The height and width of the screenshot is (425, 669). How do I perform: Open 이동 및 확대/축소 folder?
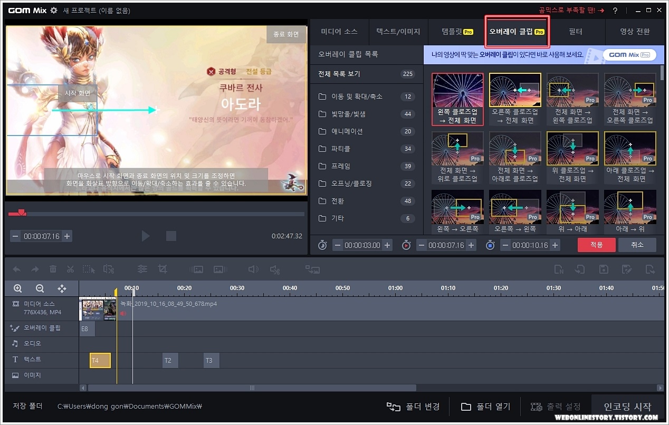(x=367, y=96)
